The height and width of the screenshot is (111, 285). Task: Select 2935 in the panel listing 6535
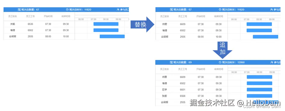point(30,36)
